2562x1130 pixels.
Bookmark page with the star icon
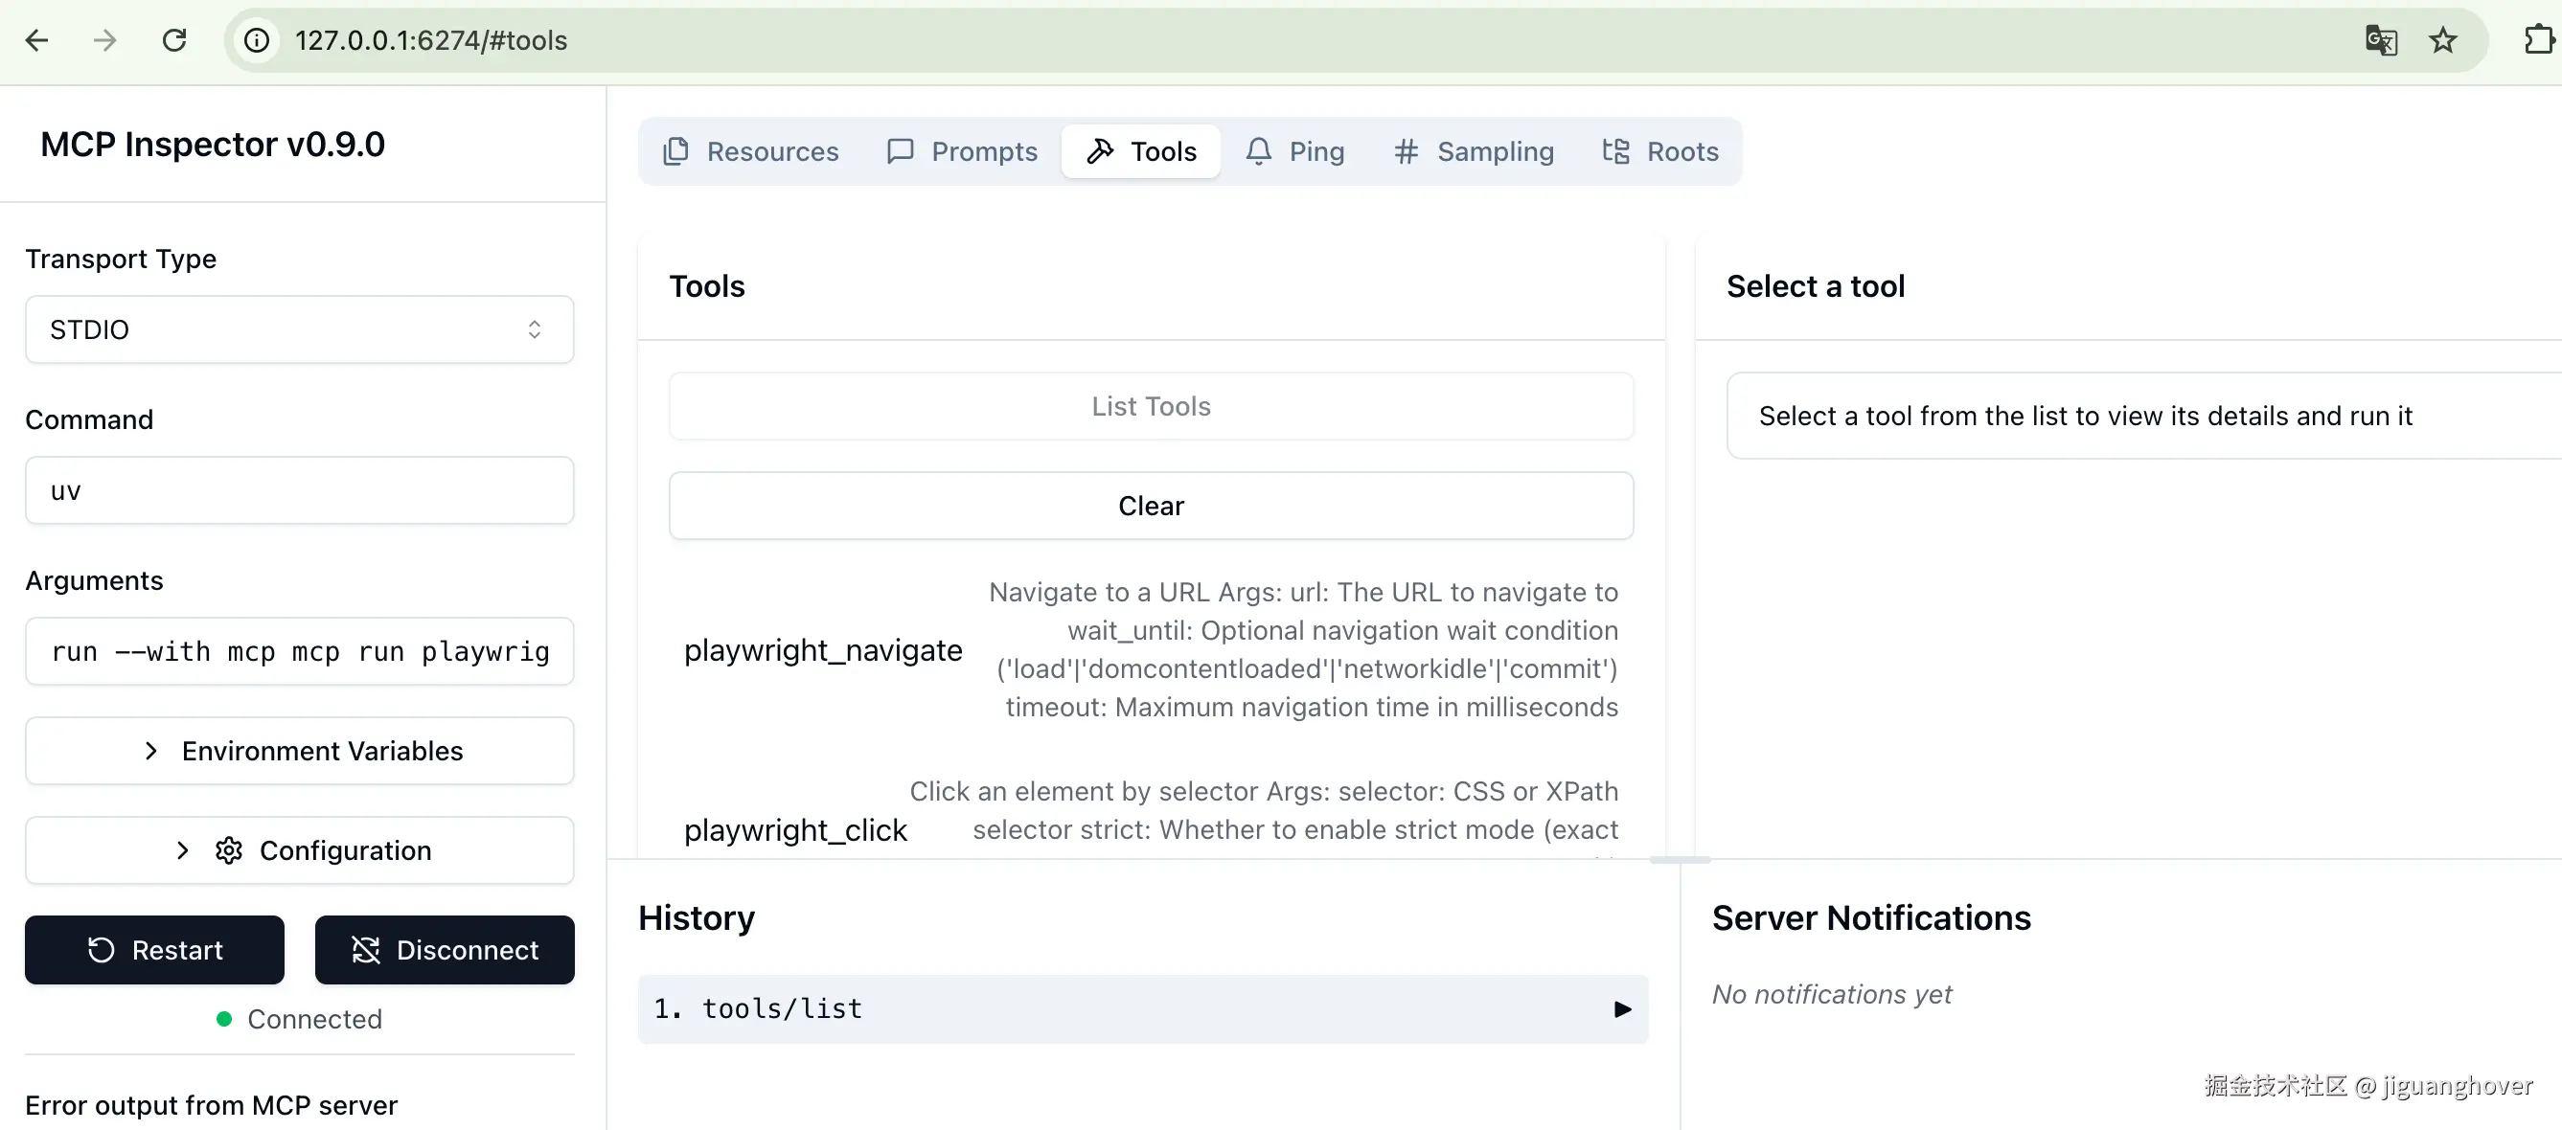click(2442, 41)
